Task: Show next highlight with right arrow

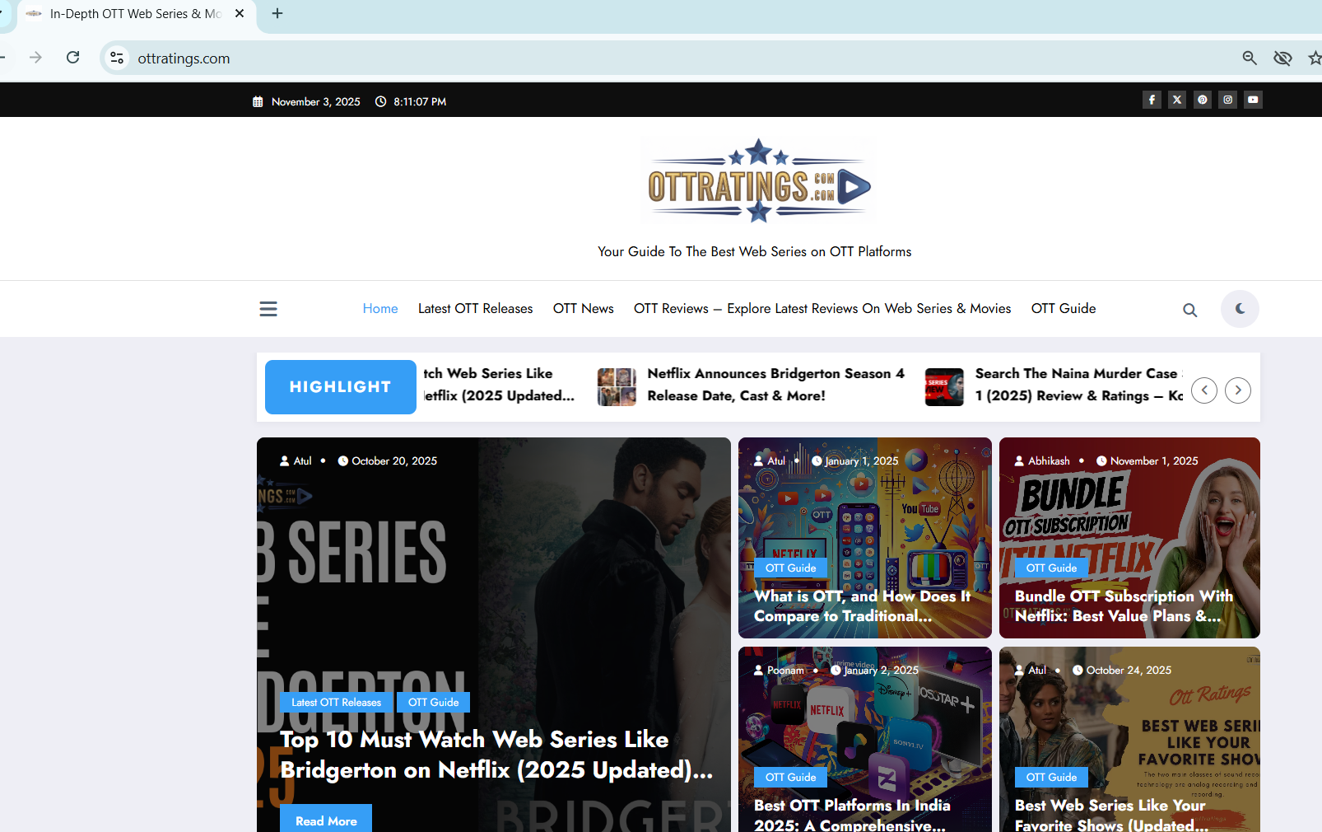Action: pyautogui.click(x=1238, y=390)
